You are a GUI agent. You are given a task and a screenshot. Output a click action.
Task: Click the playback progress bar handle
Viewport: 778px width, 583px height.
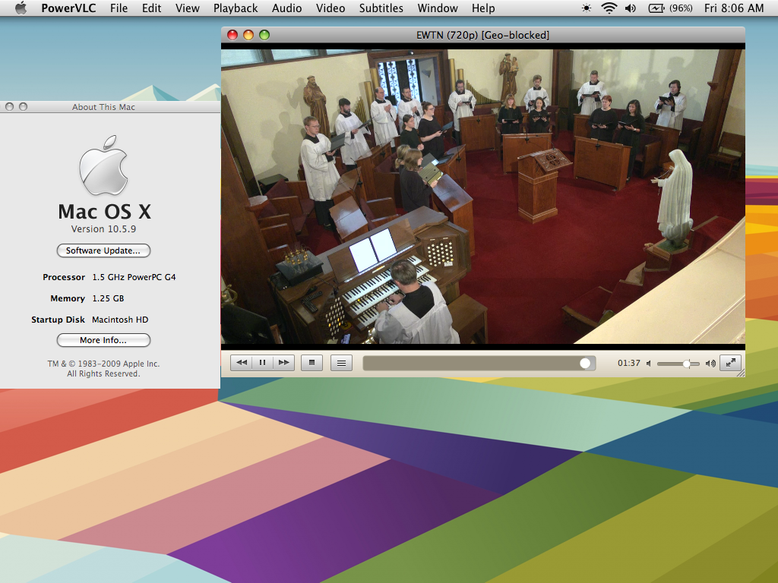(x=585, y=364)
